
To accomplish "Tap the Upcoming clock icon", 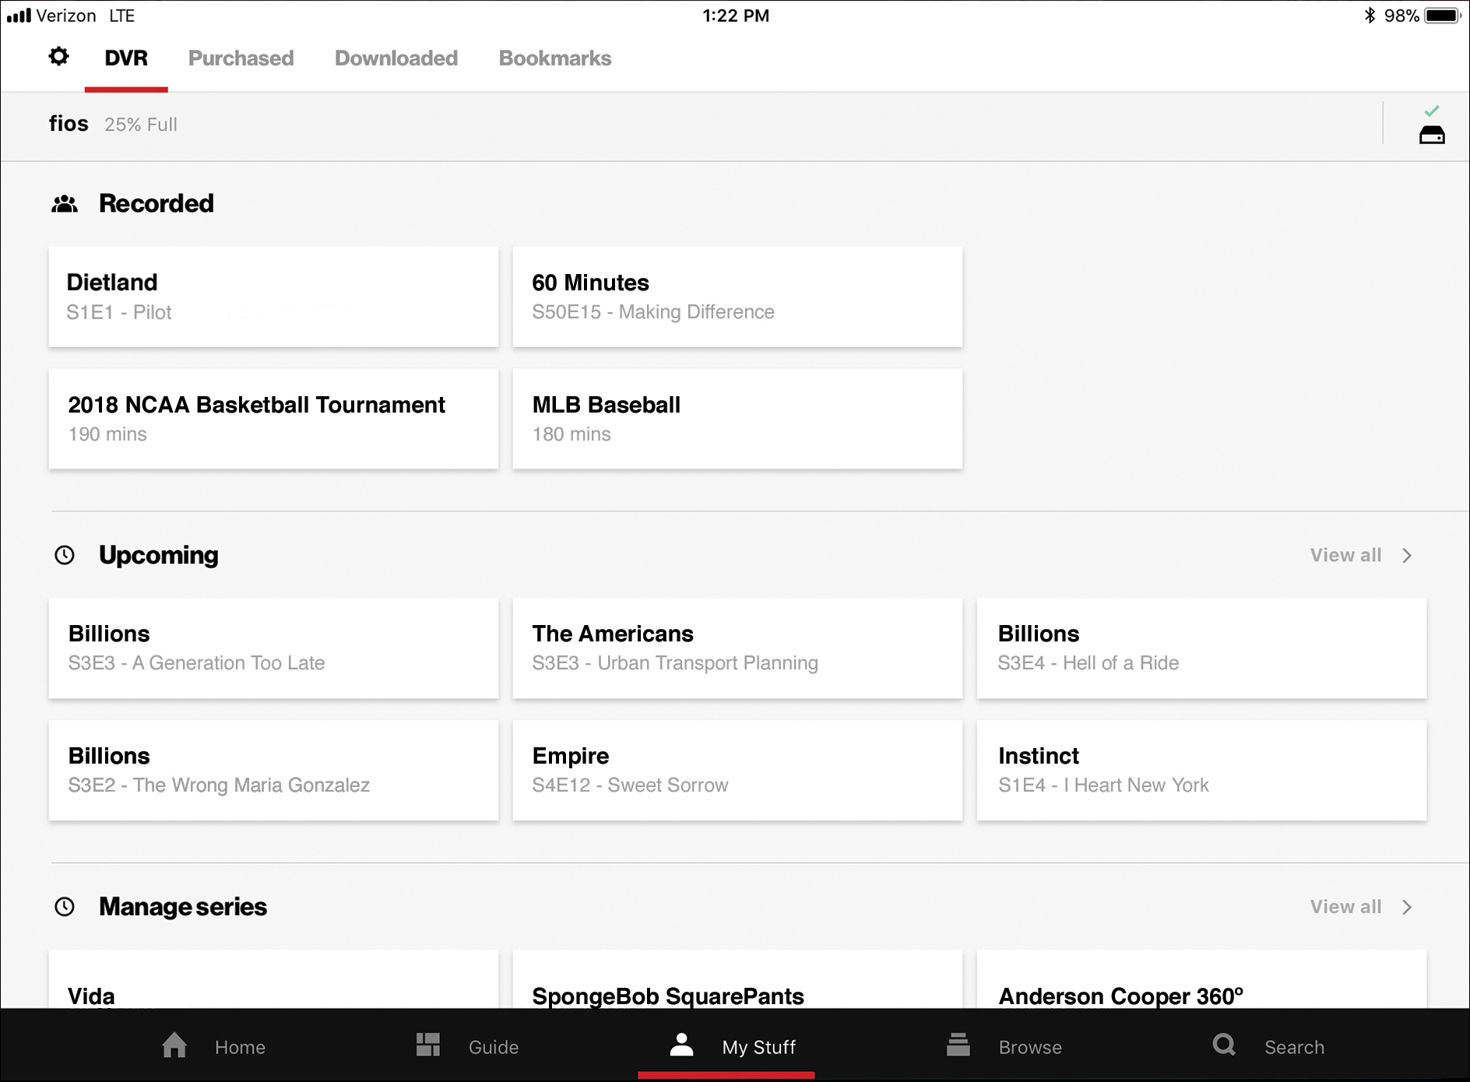I will click(65, 555).
